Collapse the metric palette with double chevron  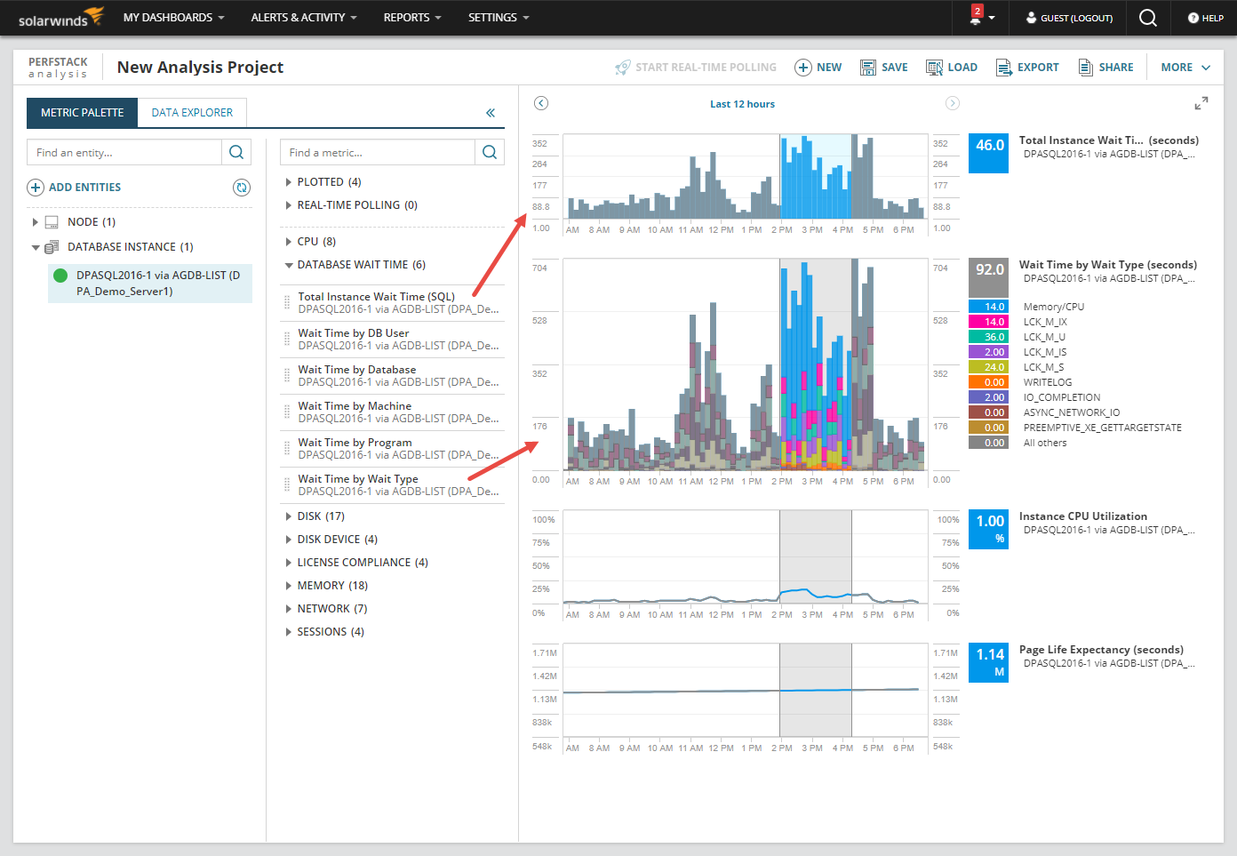coord(491,113)
